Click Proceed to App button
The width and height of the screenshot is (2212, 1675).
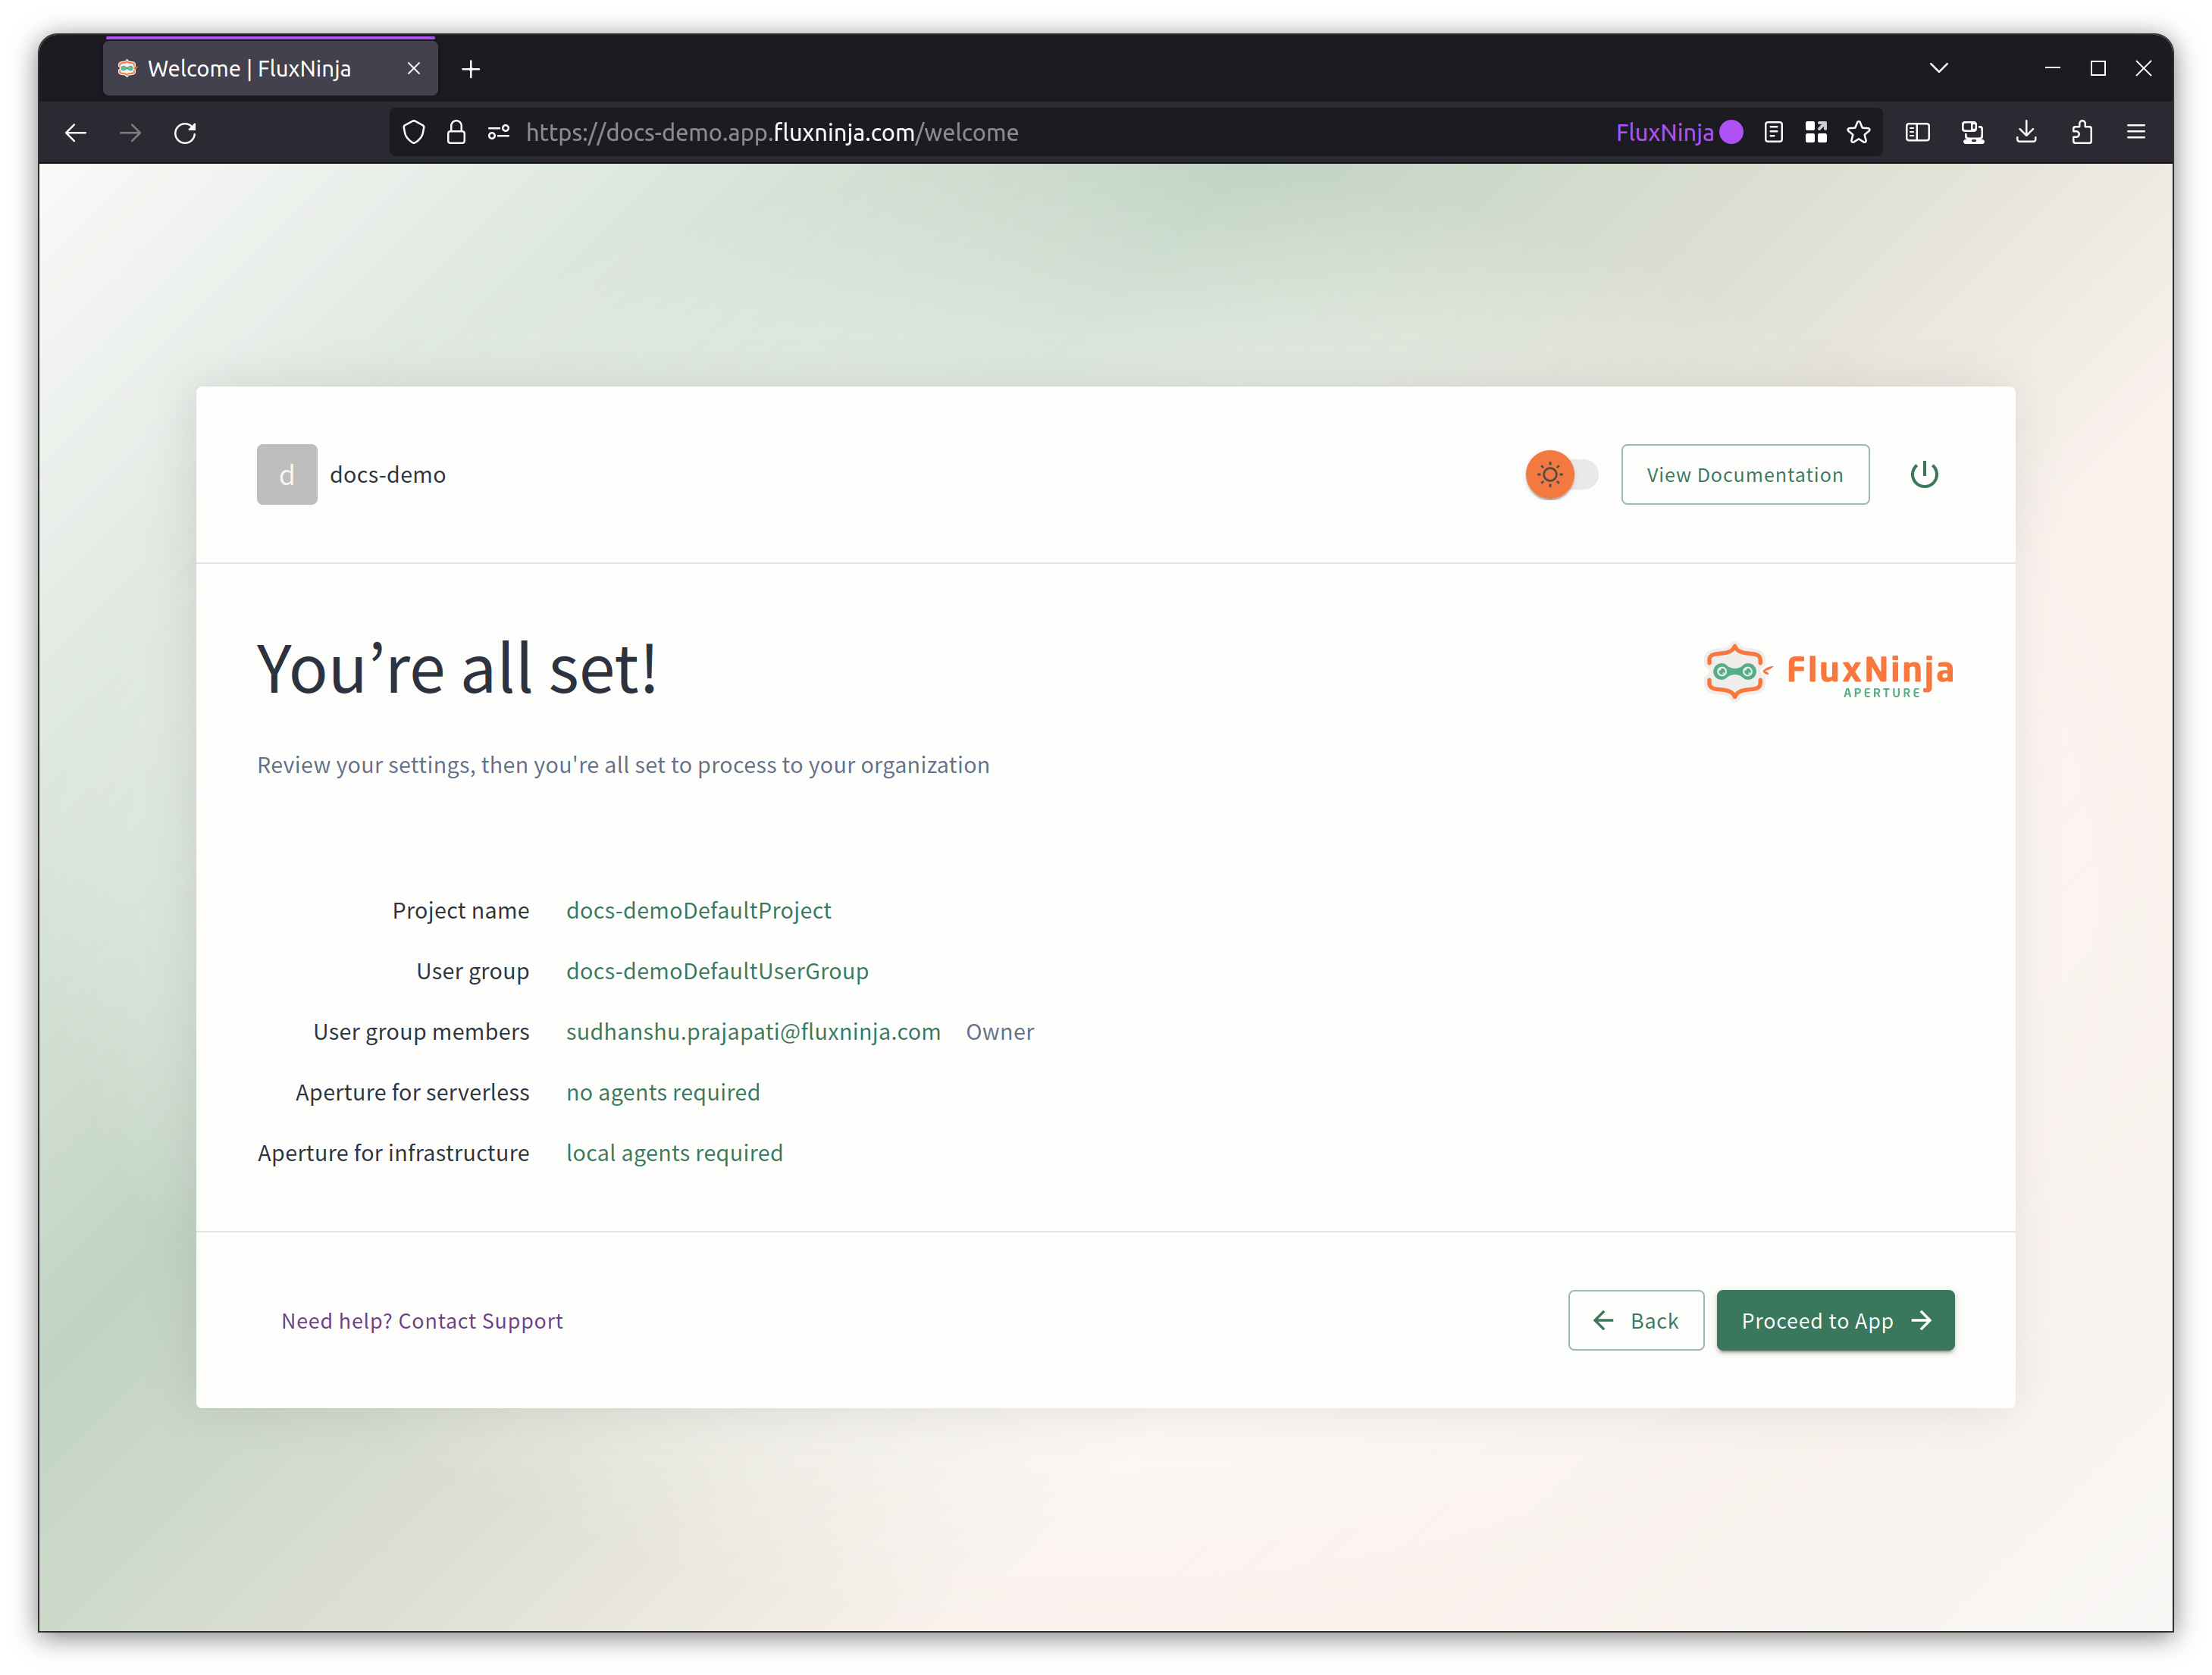coord(1835,1321)
